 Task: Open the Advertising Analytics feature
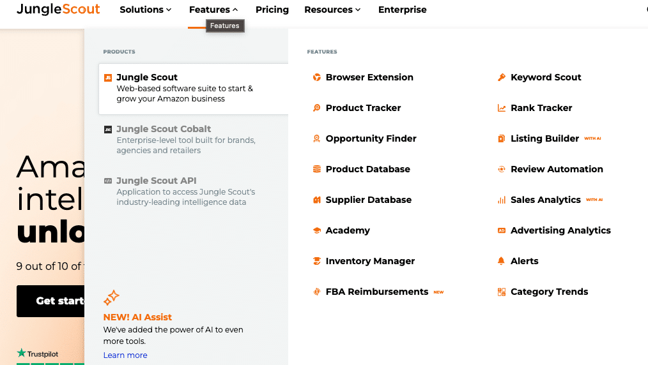(560, 230)
